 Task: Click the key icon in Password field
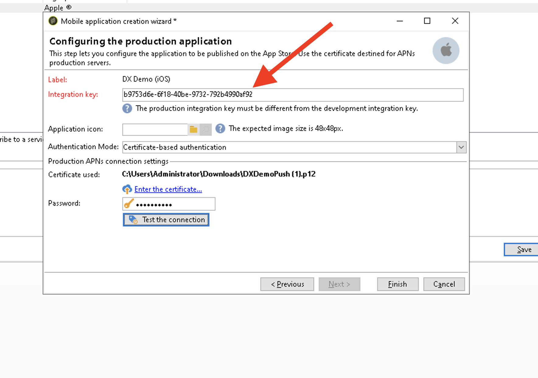tap(129, 204)
